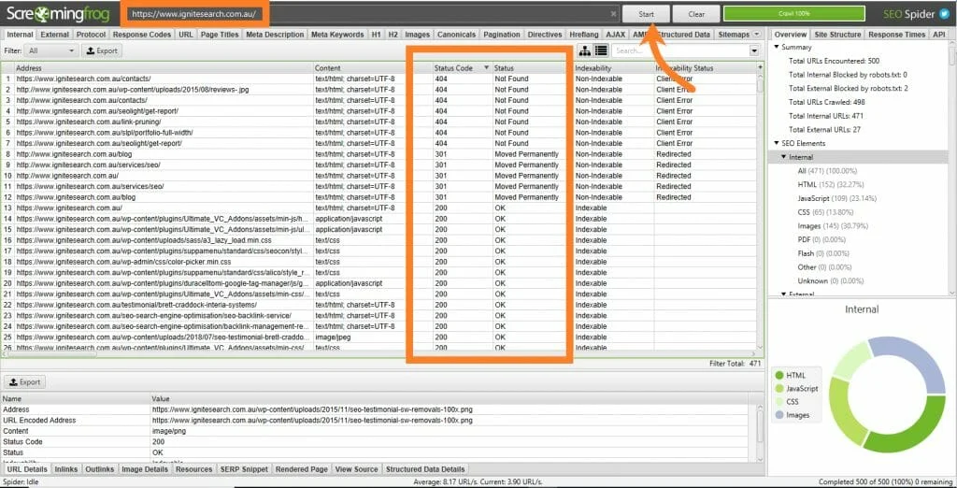Select row 4 seolight/get-report/ URL
This screenshot has height=488, width=957.
point(97,111)
